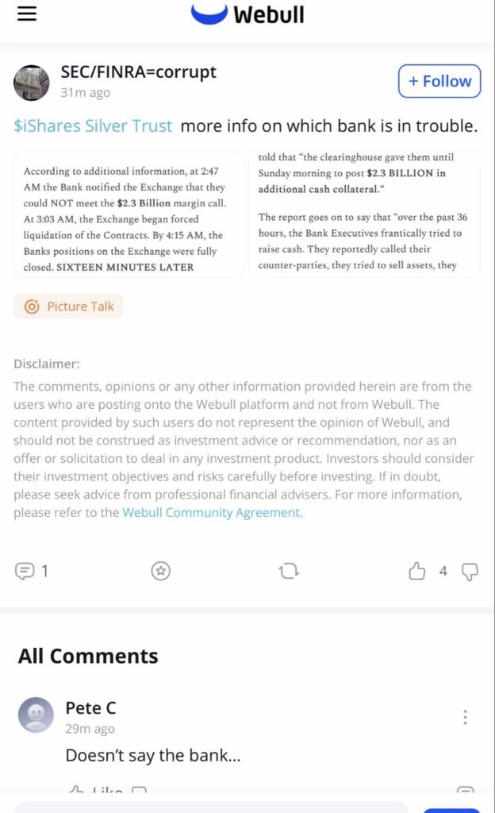
Task: Open the left attached article image
Action: click(x=129, y=214)
